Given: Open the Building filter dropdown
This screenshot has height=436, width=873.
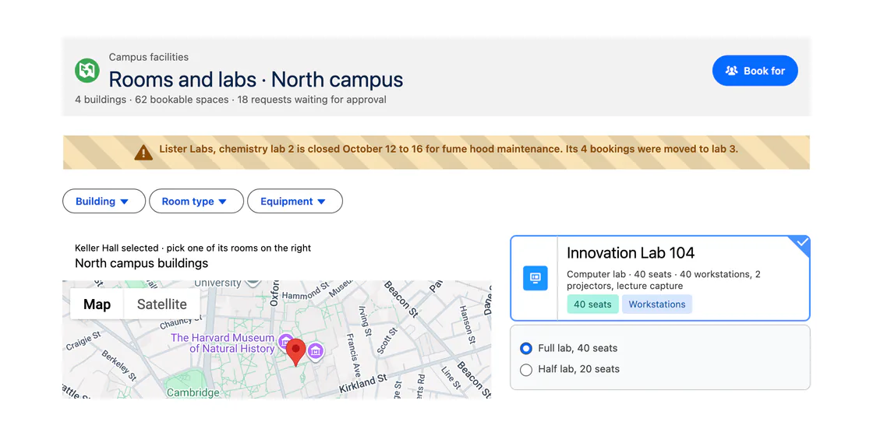Looking at the screenshot, I should pos(104,202).
